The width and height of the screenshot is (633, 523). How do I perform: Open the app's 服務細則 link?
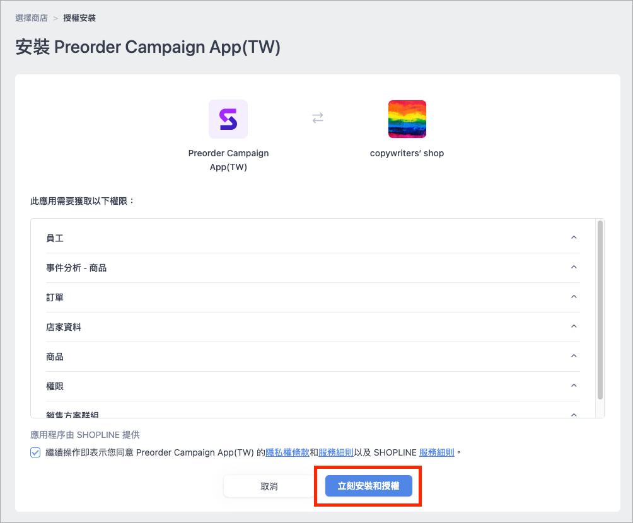click(x=336, y=452)
